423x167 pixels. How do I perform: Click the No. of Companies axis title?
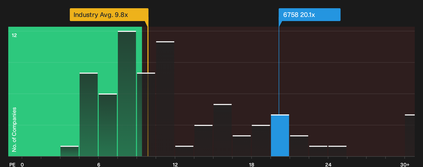point(14,129)
